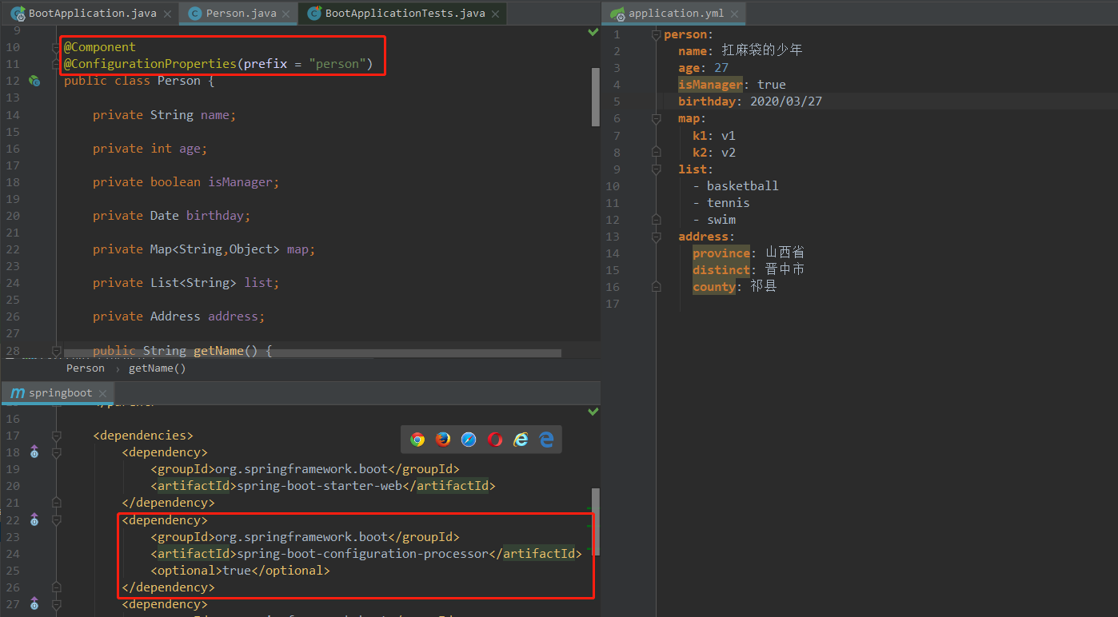Click the county key in yml
This screenshot has height=617, width=1118.
(x=714, y=287)
